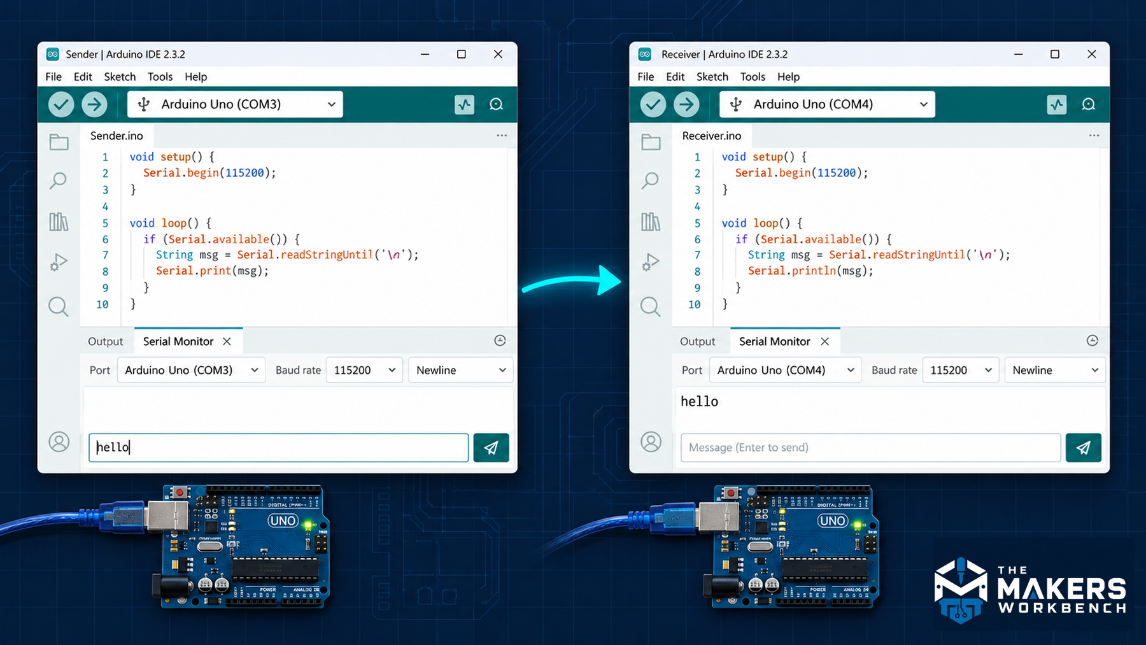Open Serial Plotter in Receiver window

click(x=1057, y=104)
